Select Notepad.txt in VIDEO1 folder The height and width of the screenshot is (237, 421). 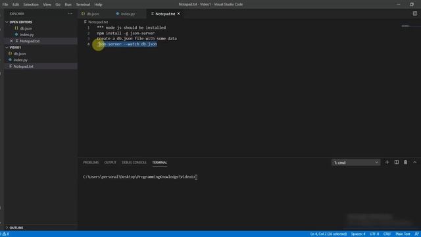tap(24, 66)
